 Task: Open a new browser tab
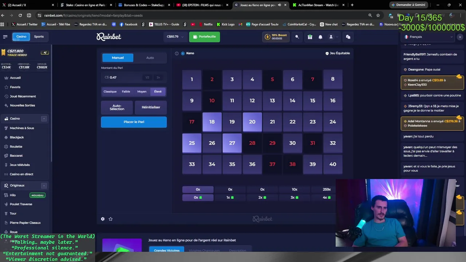pyautogui.click(x=352, y=5)
